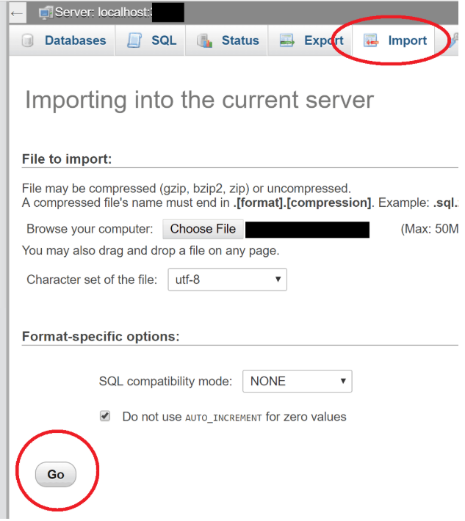Image resolution: width=465 pixels, height=521 pixels.
Task: Click the cylinder icon on the Databases tab
Action: pyautogui.click(x=28, y=40)
